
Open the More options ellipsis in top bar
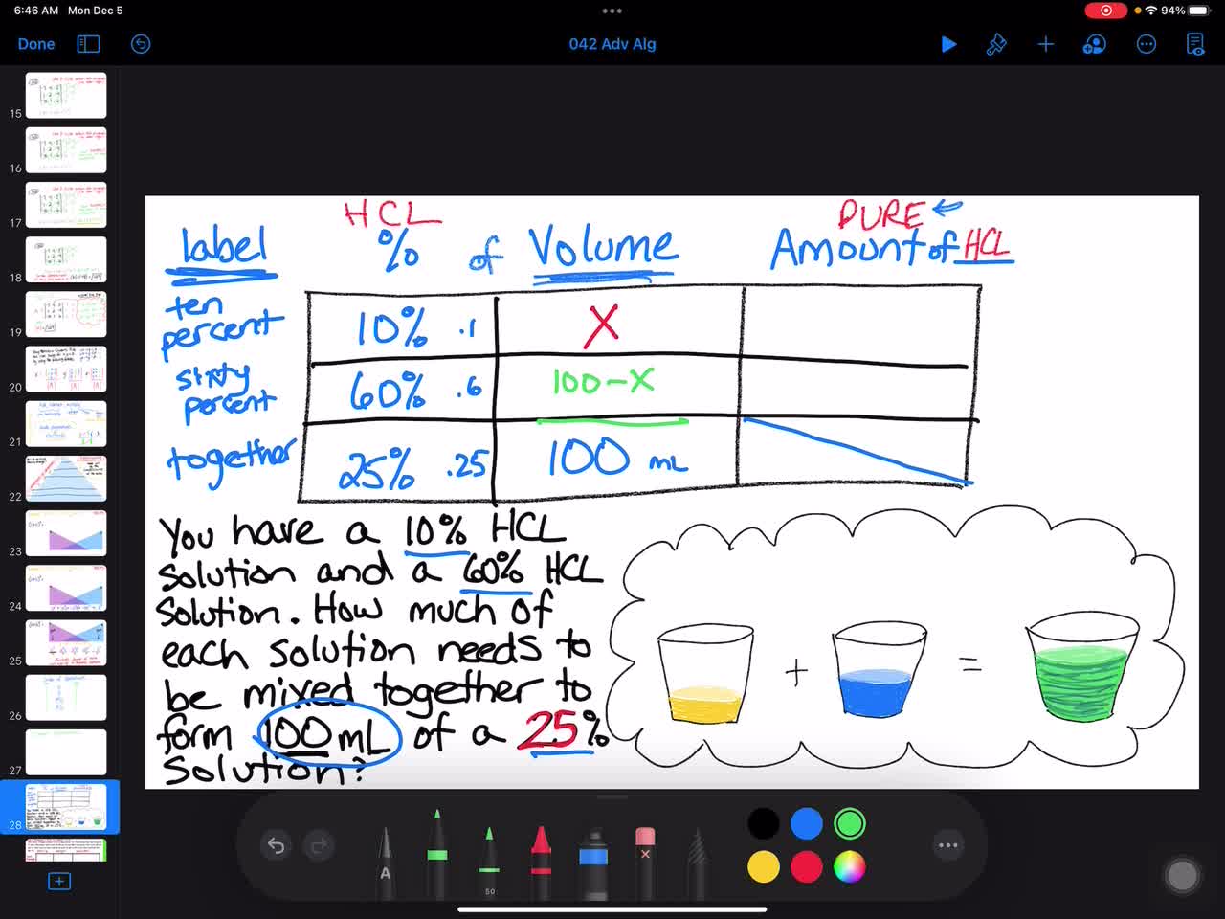1146,44
